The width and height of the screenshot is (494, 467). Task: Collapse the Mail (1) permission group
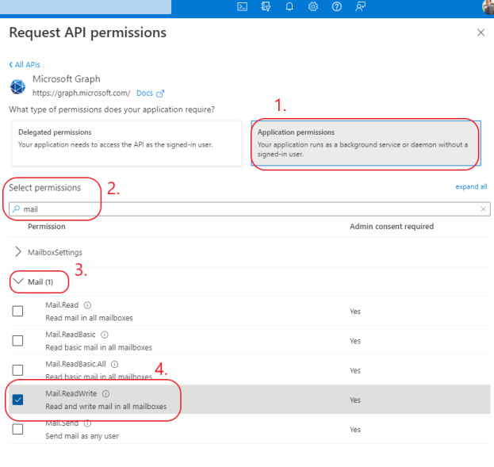pos(19,281)
